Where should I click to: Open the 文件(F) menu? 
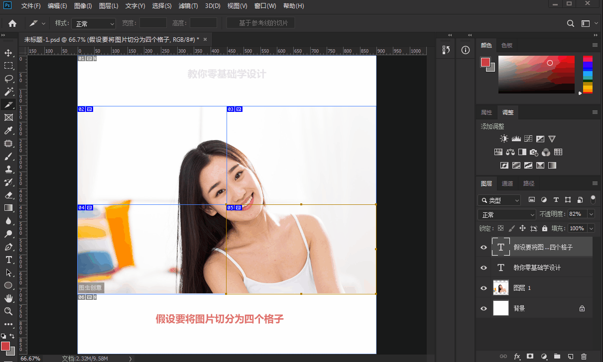[31, 6]
